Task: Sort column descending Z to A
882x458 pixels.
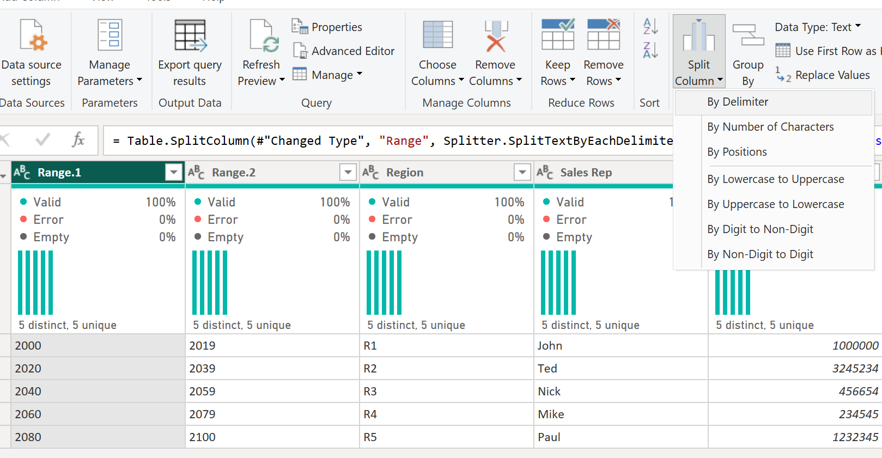Action: 650,50
